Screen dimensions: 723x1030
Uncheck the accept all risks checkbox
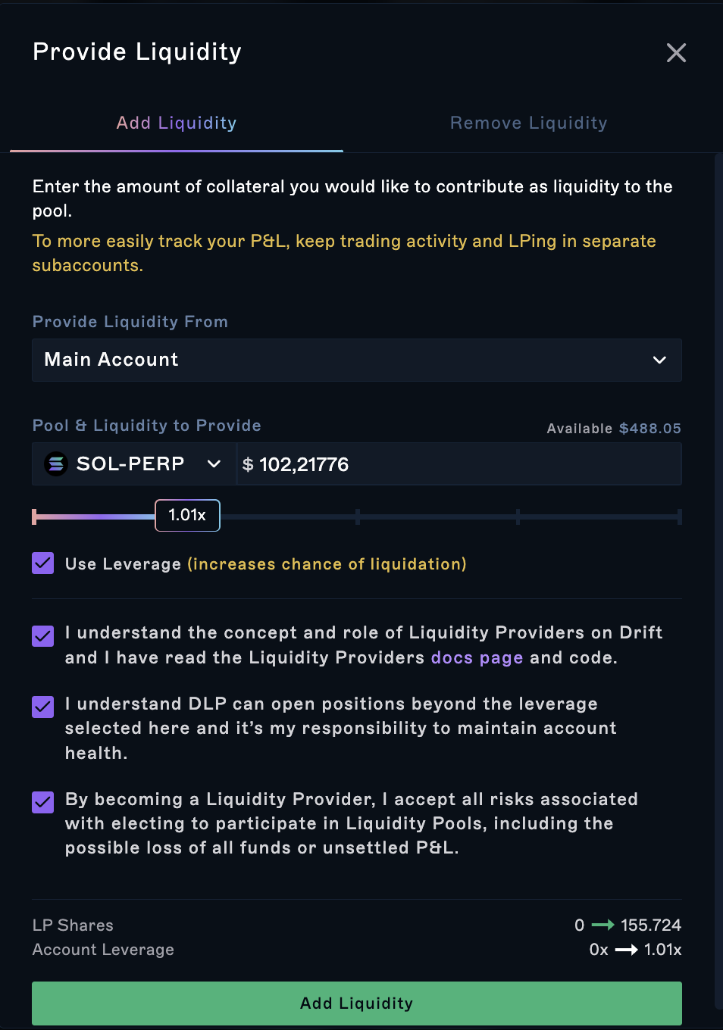pos(43,802)
